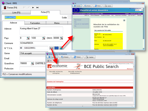Image resolution: width=148 pixels, height=111 pixels.
Task: Click the Profession input field
Action: click(33, 68)
